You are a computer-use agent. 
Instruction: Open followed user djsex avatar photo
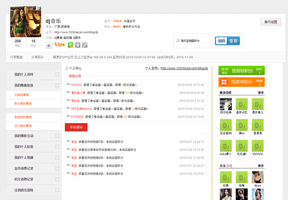point(258,177)
